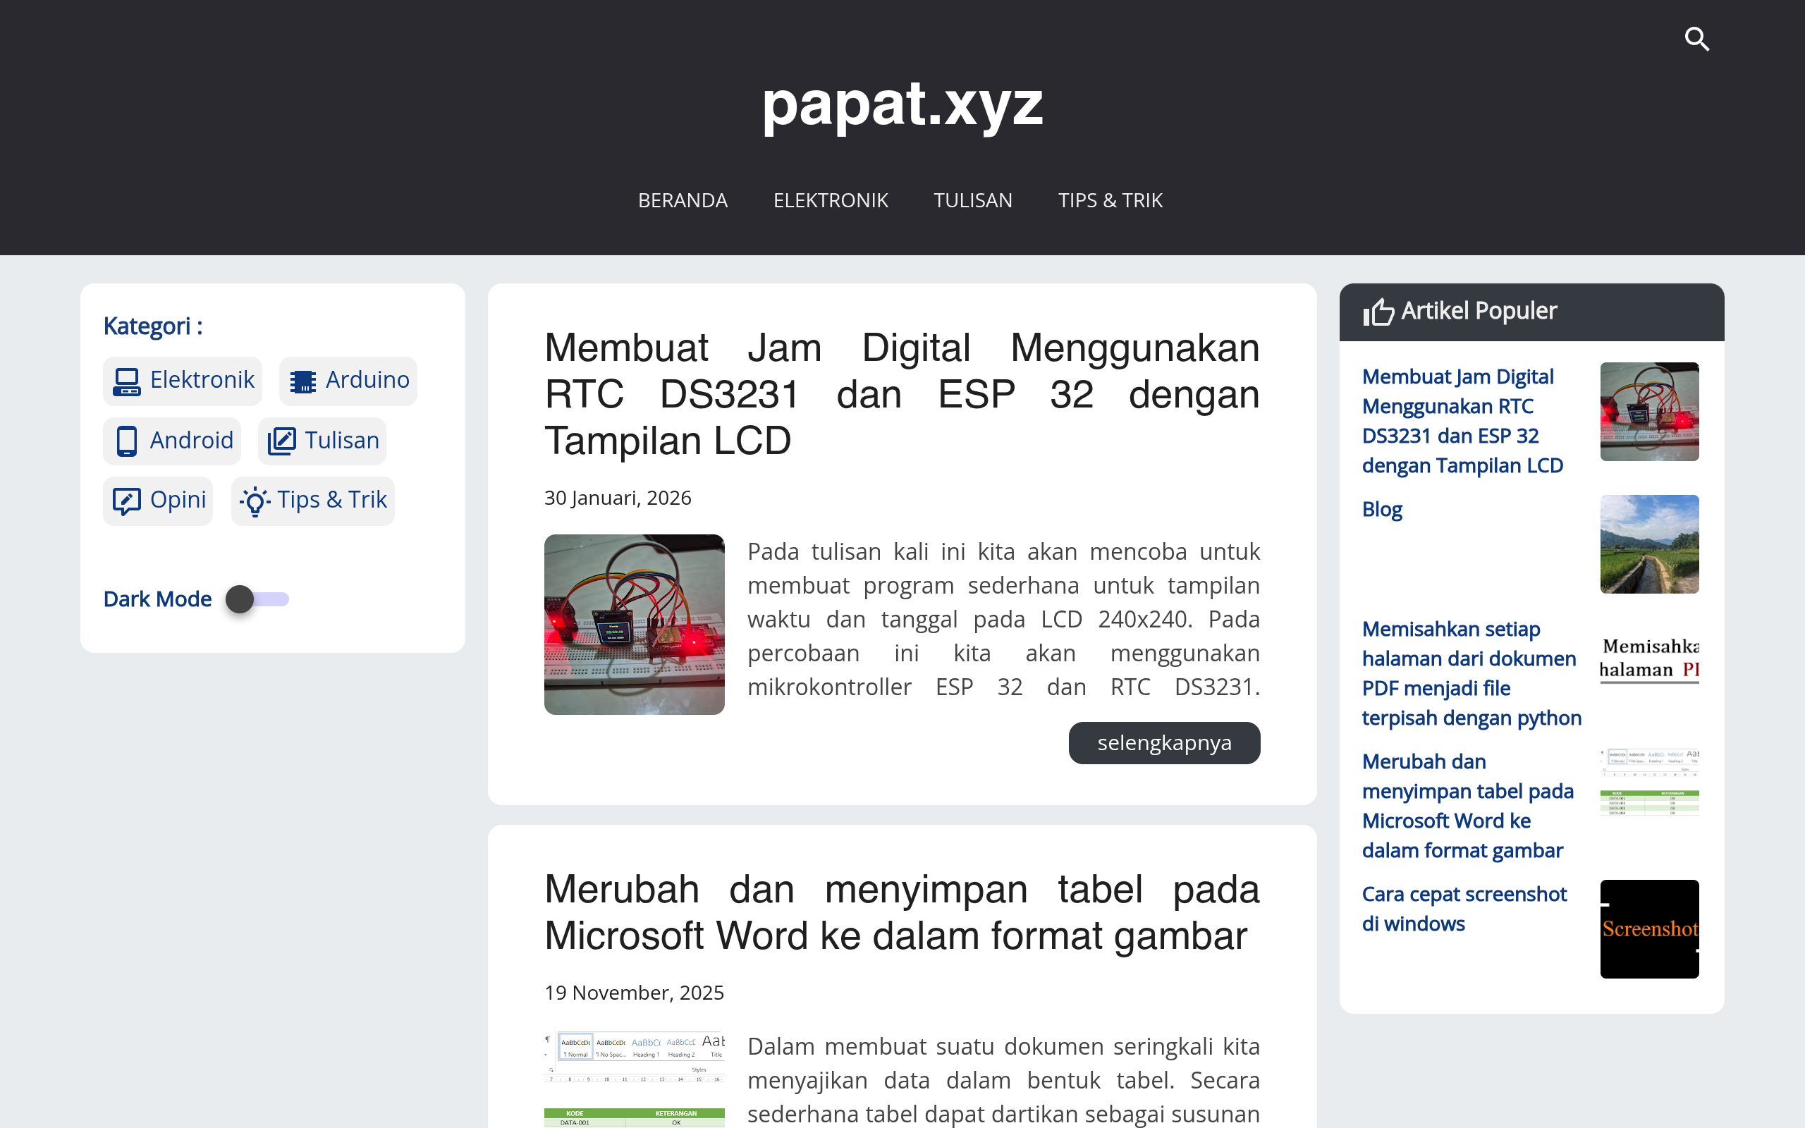Open the Merubah dan menyimpan tabel headline

902,912
